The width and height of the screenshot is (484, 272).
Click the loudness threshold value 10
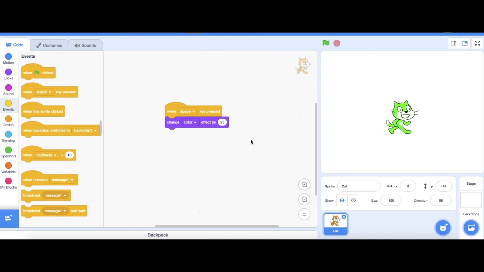69,155
